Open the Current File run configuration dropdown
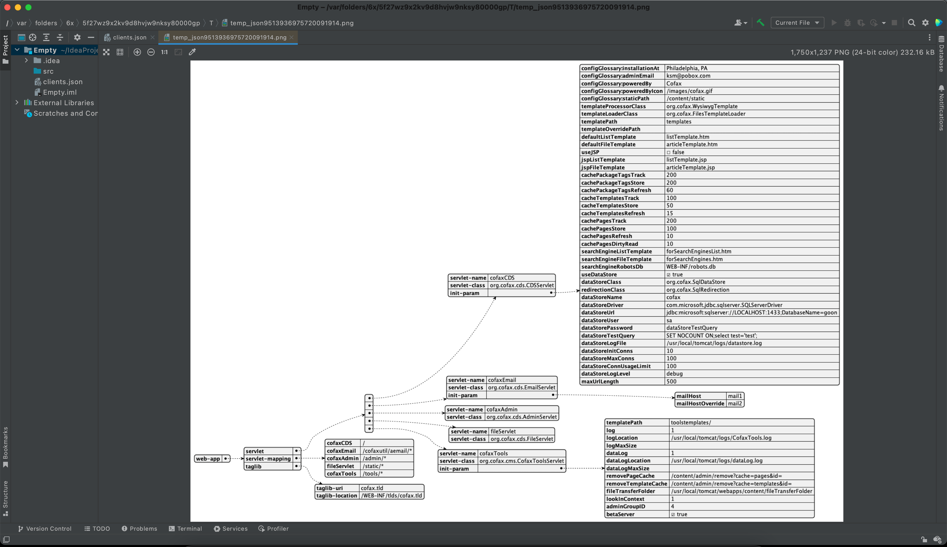Screen dimensions: 947x547 [x=797, y=23]
